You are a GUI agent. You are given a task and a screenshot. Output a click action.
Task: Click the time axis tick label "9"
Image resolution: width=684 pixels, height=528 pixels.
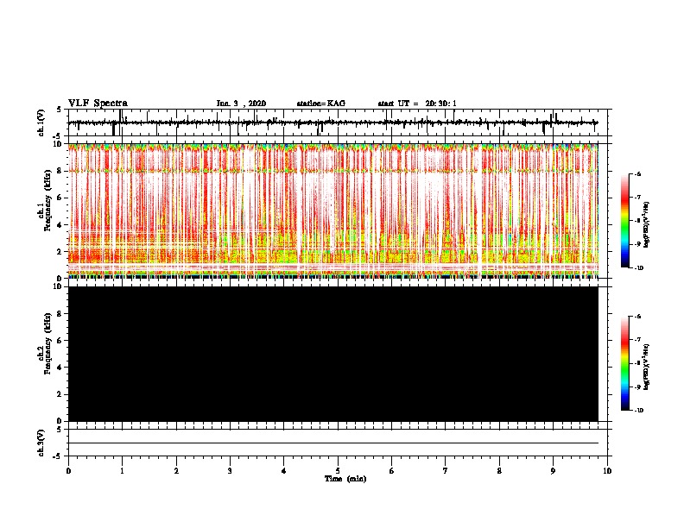[553, 471]
